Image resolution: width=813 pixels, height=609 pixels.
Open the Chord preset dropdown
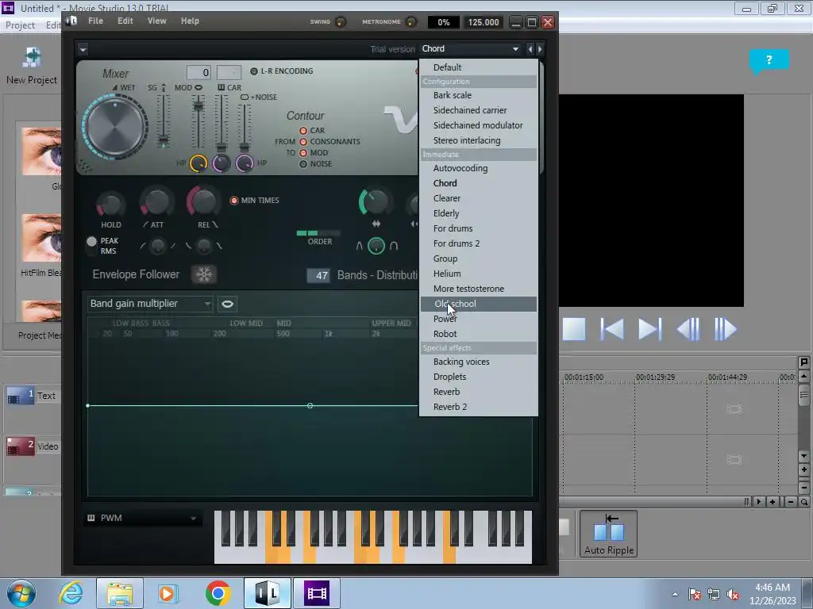470,48
